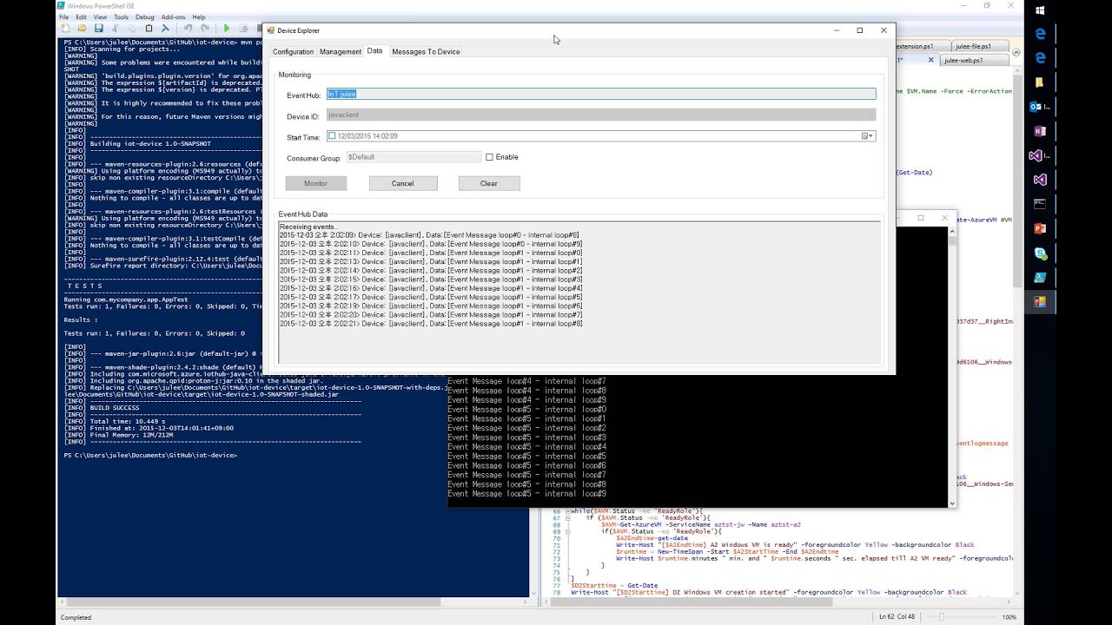The height and width of the screenshot is (625, 1112).
Task: Click the Cut scissors icon in ISE toolbar
Action: coord(115,29)
